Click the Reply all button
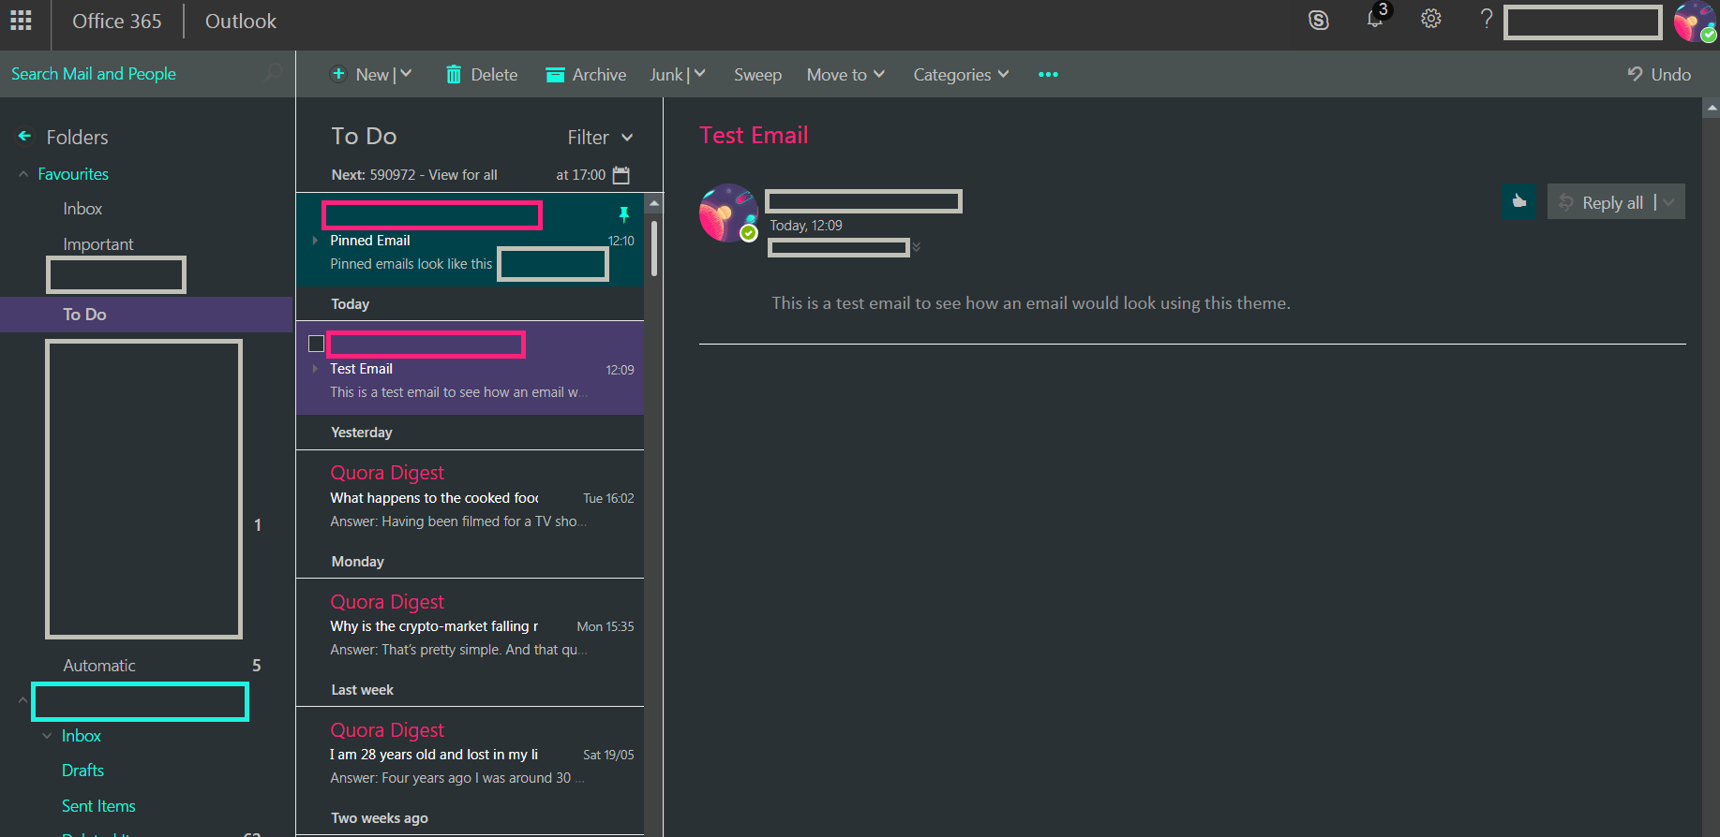This screenshot has width=1720, height=837. click(x=1601, y=202)
